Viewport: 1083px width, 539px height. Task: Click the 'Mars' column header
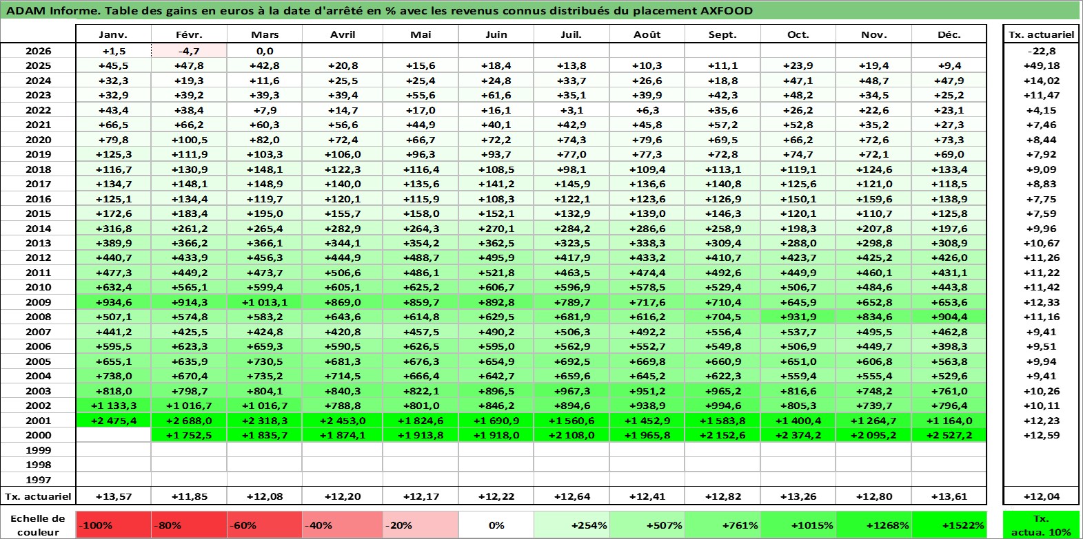(265, 34)
